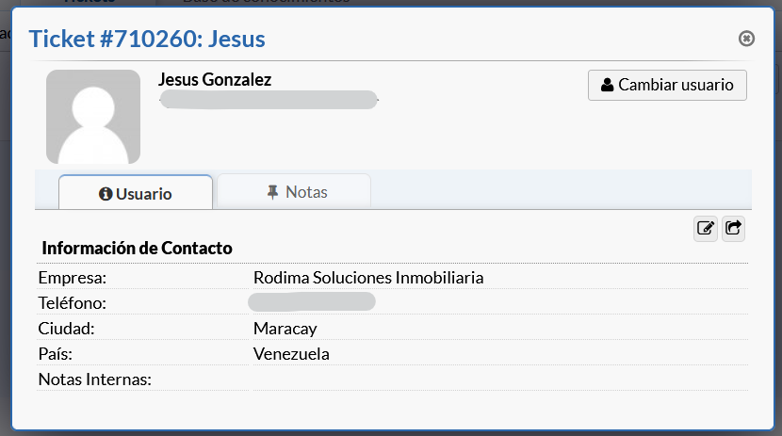Click the blurred Teléfono value
This screenshot has height=436, width=782.
tap(312, 302)
